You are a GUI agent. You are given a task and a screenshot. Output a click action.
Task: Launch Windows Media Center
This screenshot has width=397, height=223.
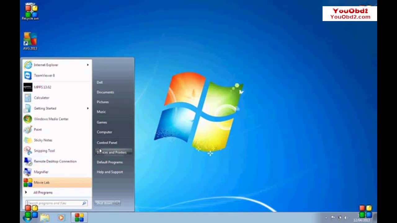coord(57,119)
